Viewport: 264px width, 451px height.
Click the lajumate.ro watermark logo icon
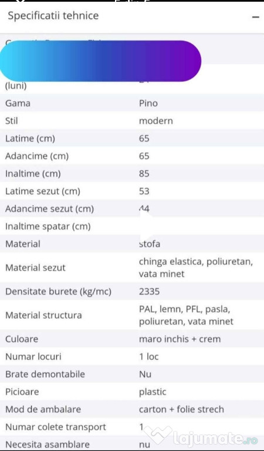pos(158,435)
